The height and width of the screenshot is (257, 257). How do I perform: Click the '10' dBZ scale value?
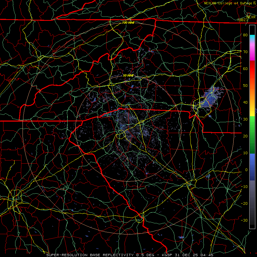(x=245, y=153)
